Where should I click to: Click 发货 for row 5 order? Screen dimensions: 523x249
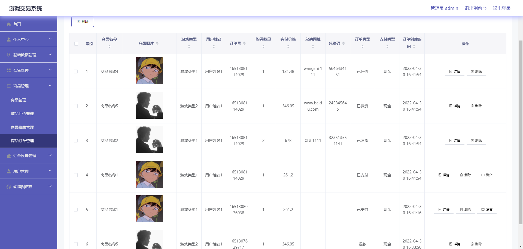coord(487,210)
